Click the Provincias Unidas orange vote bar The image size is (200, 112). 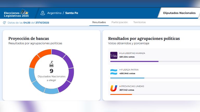[121, 94]
